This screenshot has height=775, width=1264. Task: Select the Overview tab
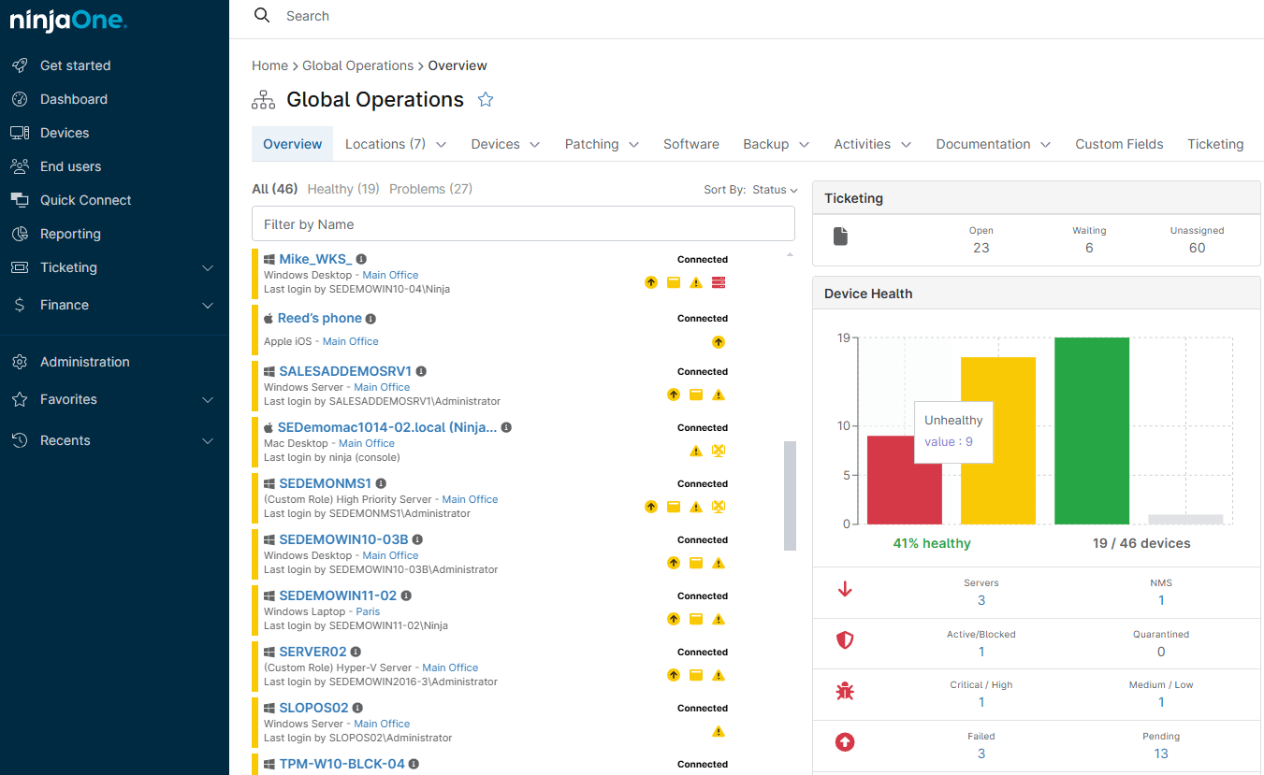(x=292, y=144)
